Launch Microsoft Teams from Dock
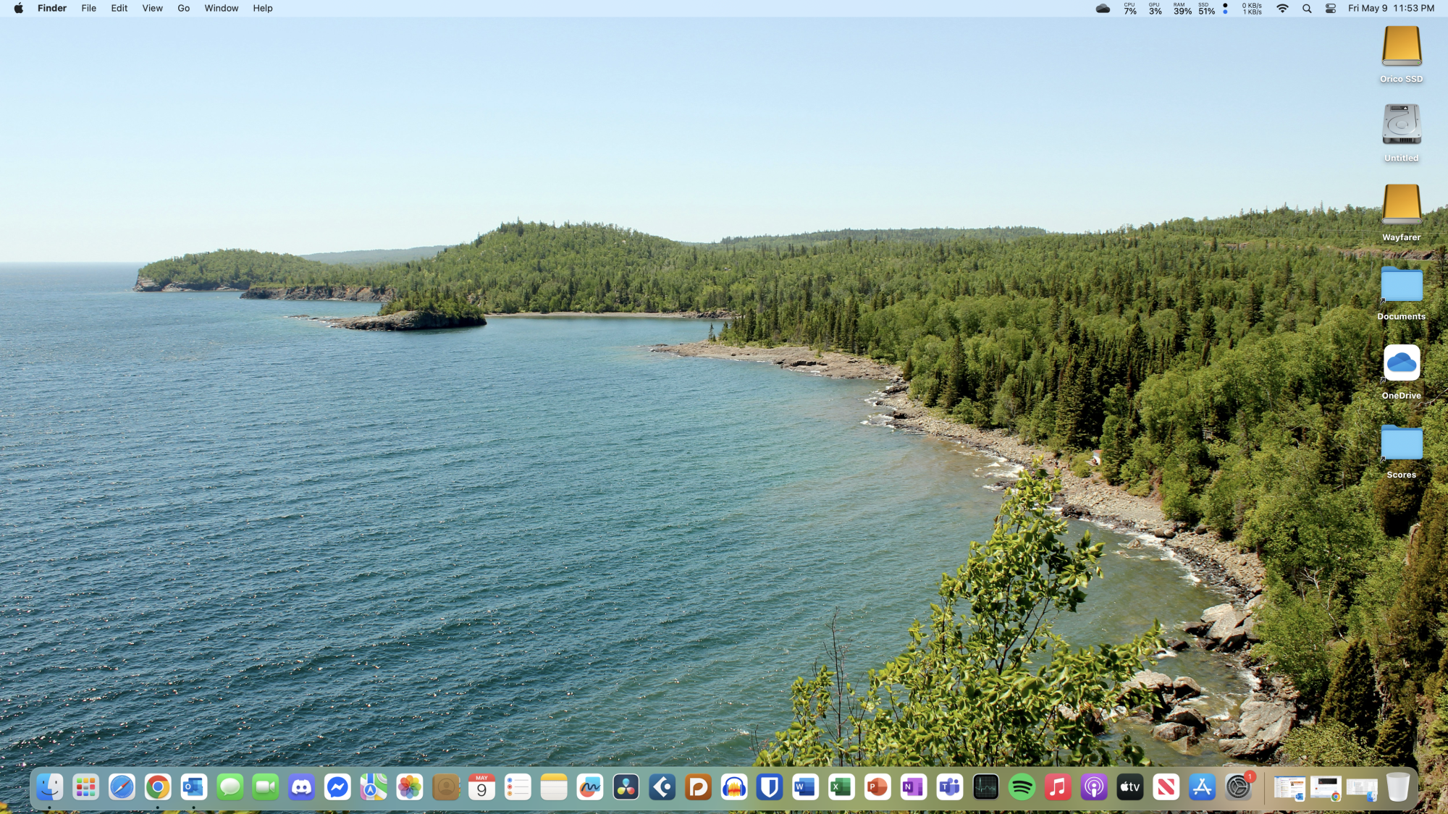The height and width of the screenshot is (814, 1448). pyautogui.click(x=949, y=787)
